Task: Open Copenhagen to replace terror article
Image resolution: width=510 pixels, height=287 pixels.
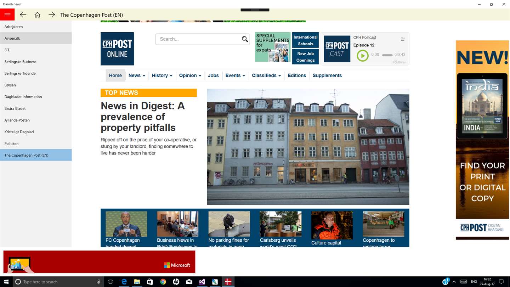Action: point(379,243)
